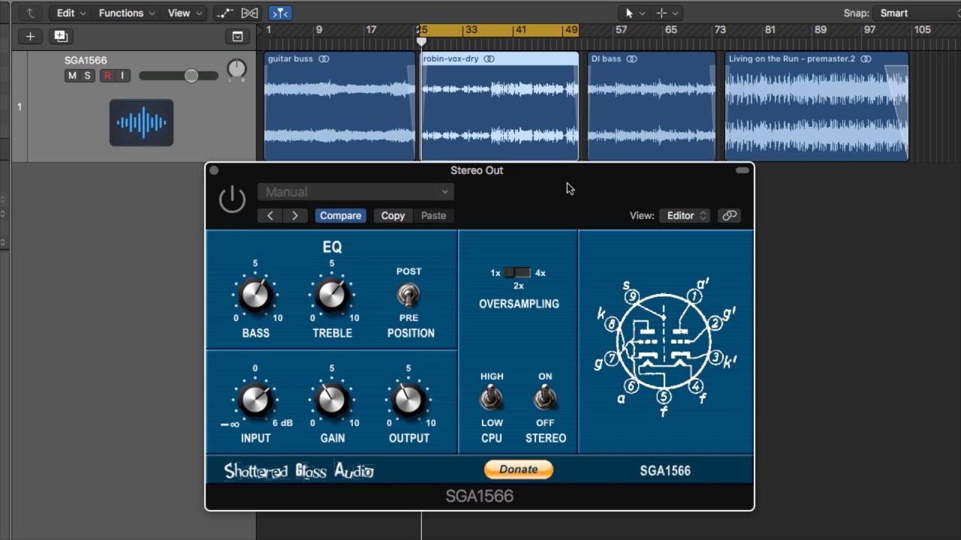Click the BASS EQ knob
The image size is (961, 540).
coord(255,295)
